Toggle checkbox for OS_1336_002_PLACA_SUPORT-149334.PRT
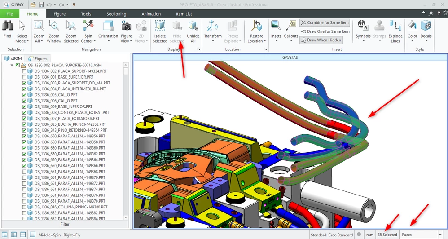The image size is (448, 239). tap(24, 71)
